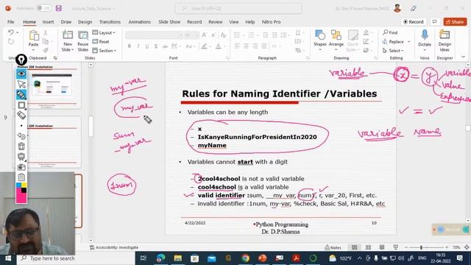Screen dimensions: 471x265
Task: Open the whiteboard tool in annotation toolbar
Action: pos(21,157)
